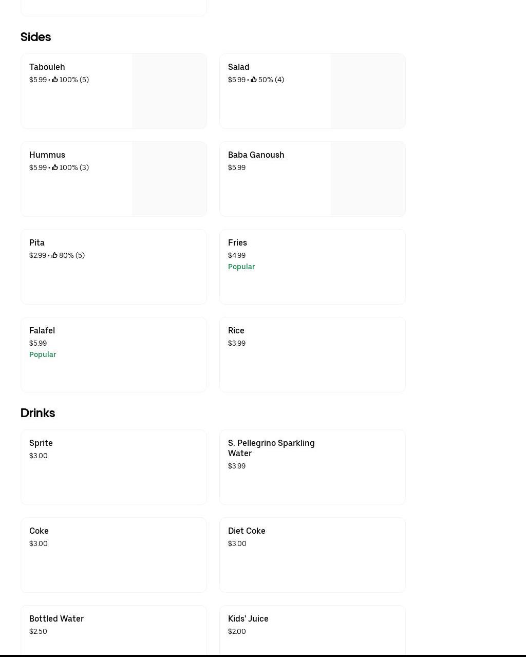Viewport: 526px width, 657px height.
Task: Open the Pita item title
Action: 37,242
